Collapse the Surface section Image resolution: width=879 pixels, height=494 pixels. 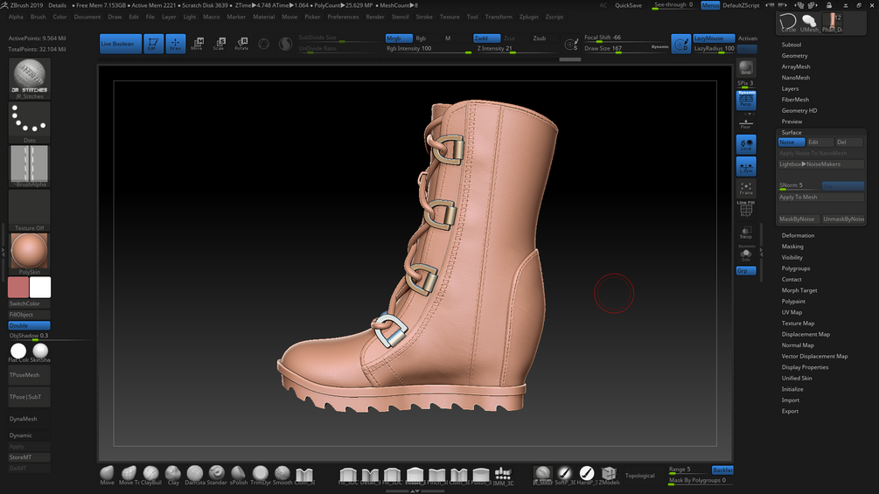tap(792, 132)
